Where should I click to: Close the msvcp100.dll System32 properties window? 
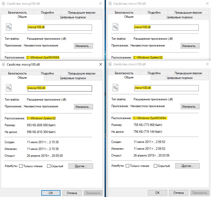100,64
